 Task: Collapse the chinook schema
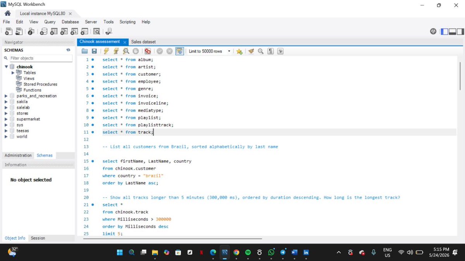coord(6,67)
